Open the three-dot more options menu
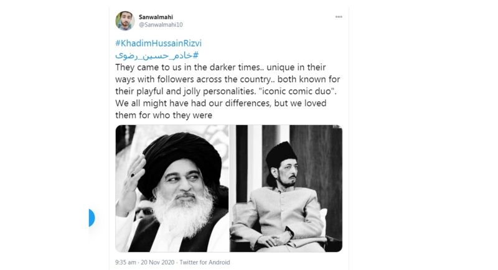Image resolution: width=498 pixels, height=270 pixels. 339,17
